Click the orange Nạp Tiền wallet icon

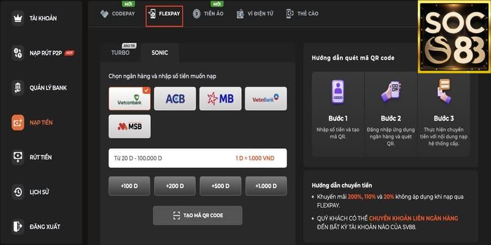coord(18,123)
